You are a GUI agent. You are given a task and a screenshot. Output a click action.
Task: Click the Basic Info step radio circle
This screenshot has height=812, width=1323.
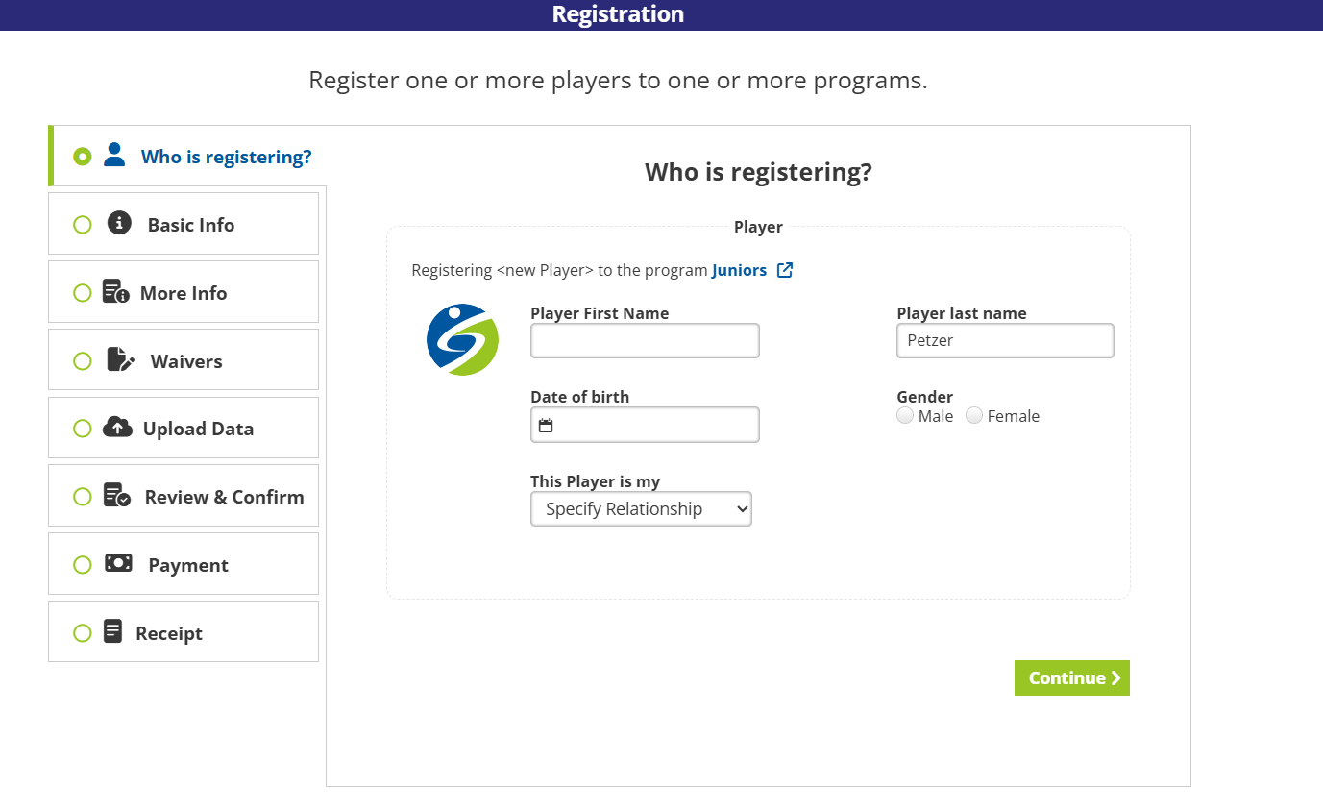coord(83,224)
